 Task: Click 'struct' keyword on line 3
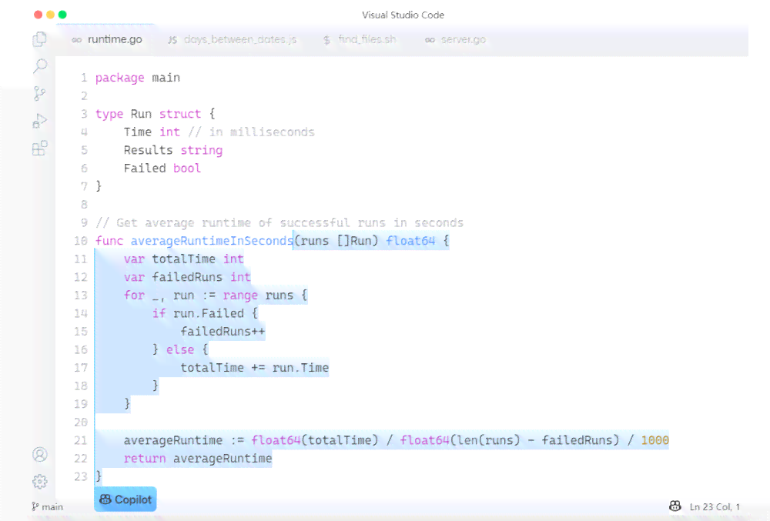tap(180, 114)
